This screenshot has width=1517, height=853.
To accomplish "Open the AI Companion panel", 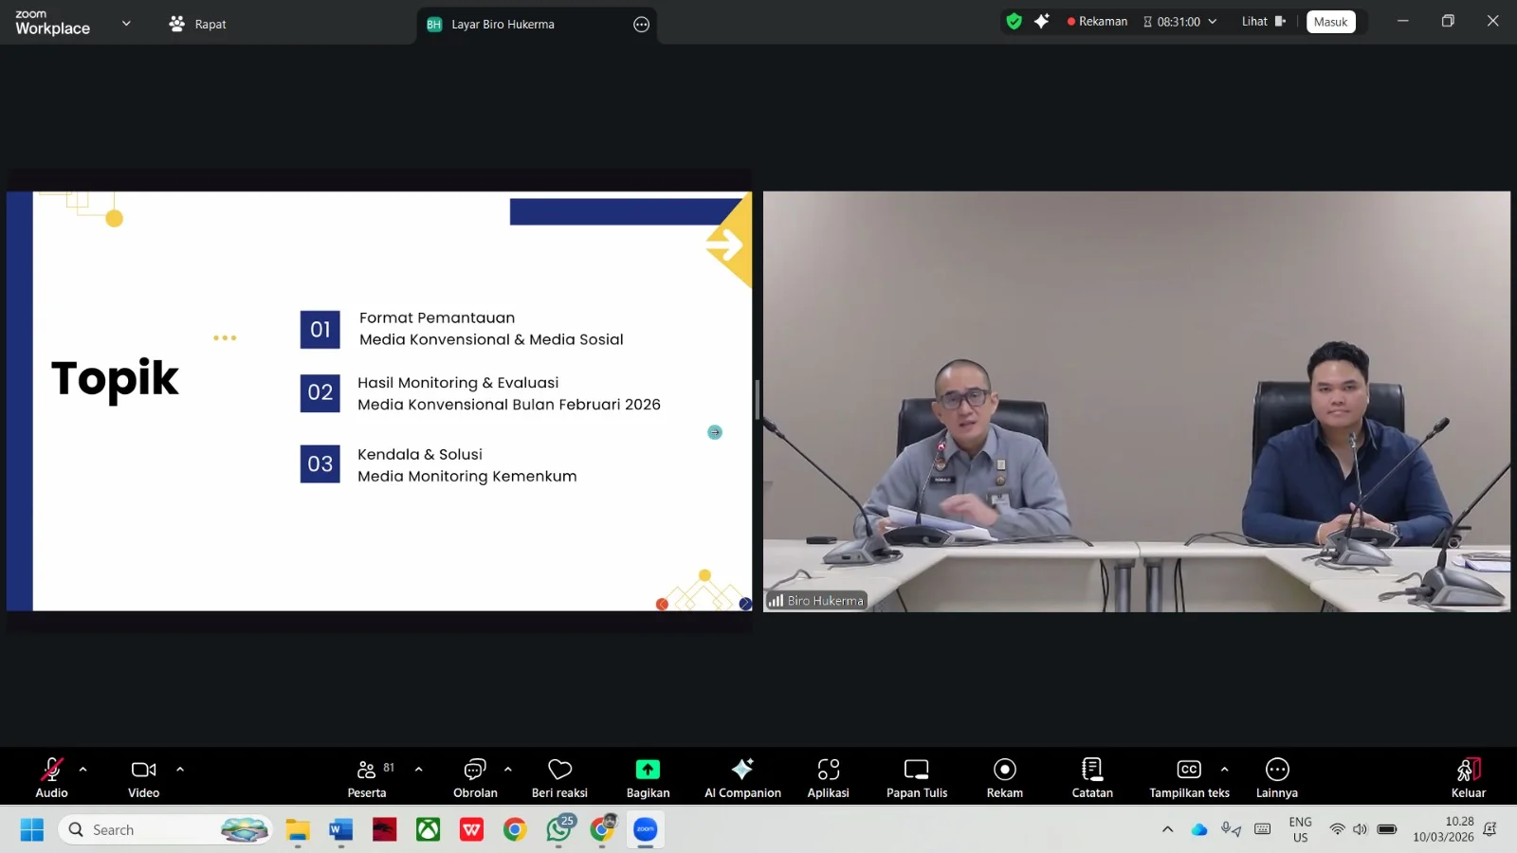I will tap(742, 777).
